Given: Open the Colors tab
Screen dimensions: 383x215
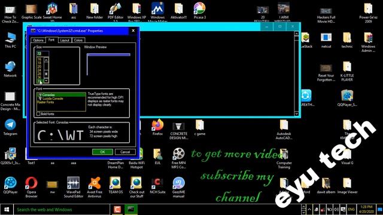Looking at the screenshot, I should (78, 40).
